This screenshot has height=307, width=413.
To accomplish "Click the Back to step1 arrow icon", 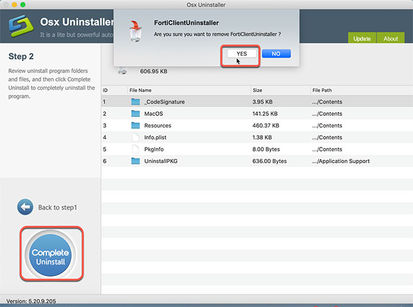I will pos(25,207).
